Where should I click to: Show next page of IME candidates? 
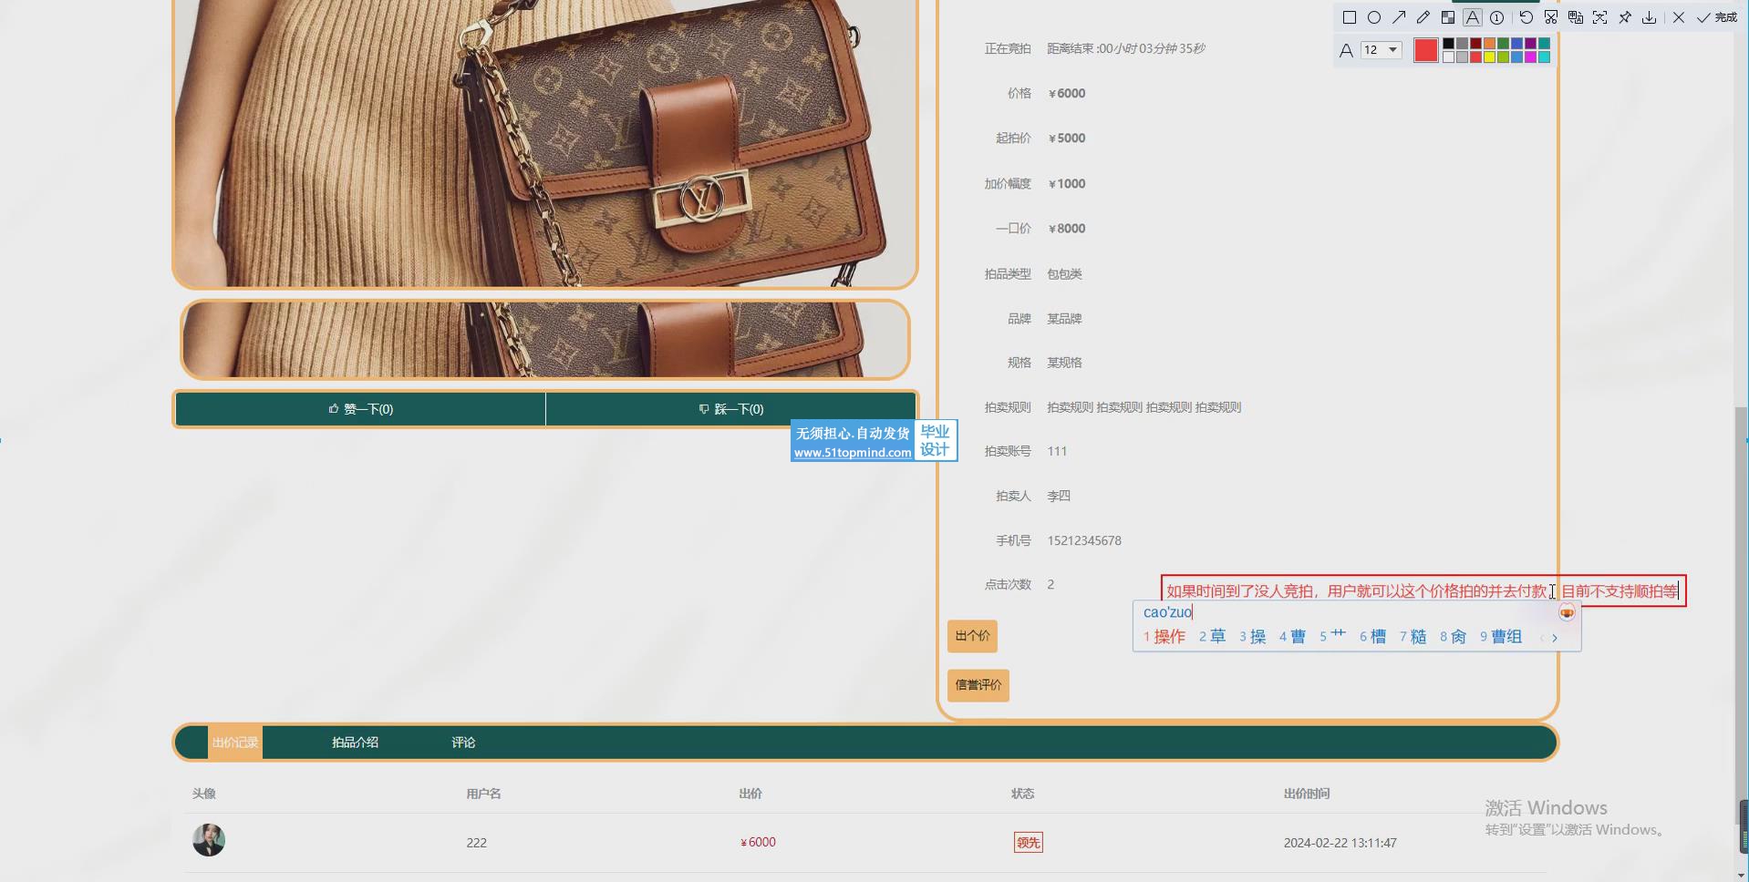click(x=1555, y=638)
